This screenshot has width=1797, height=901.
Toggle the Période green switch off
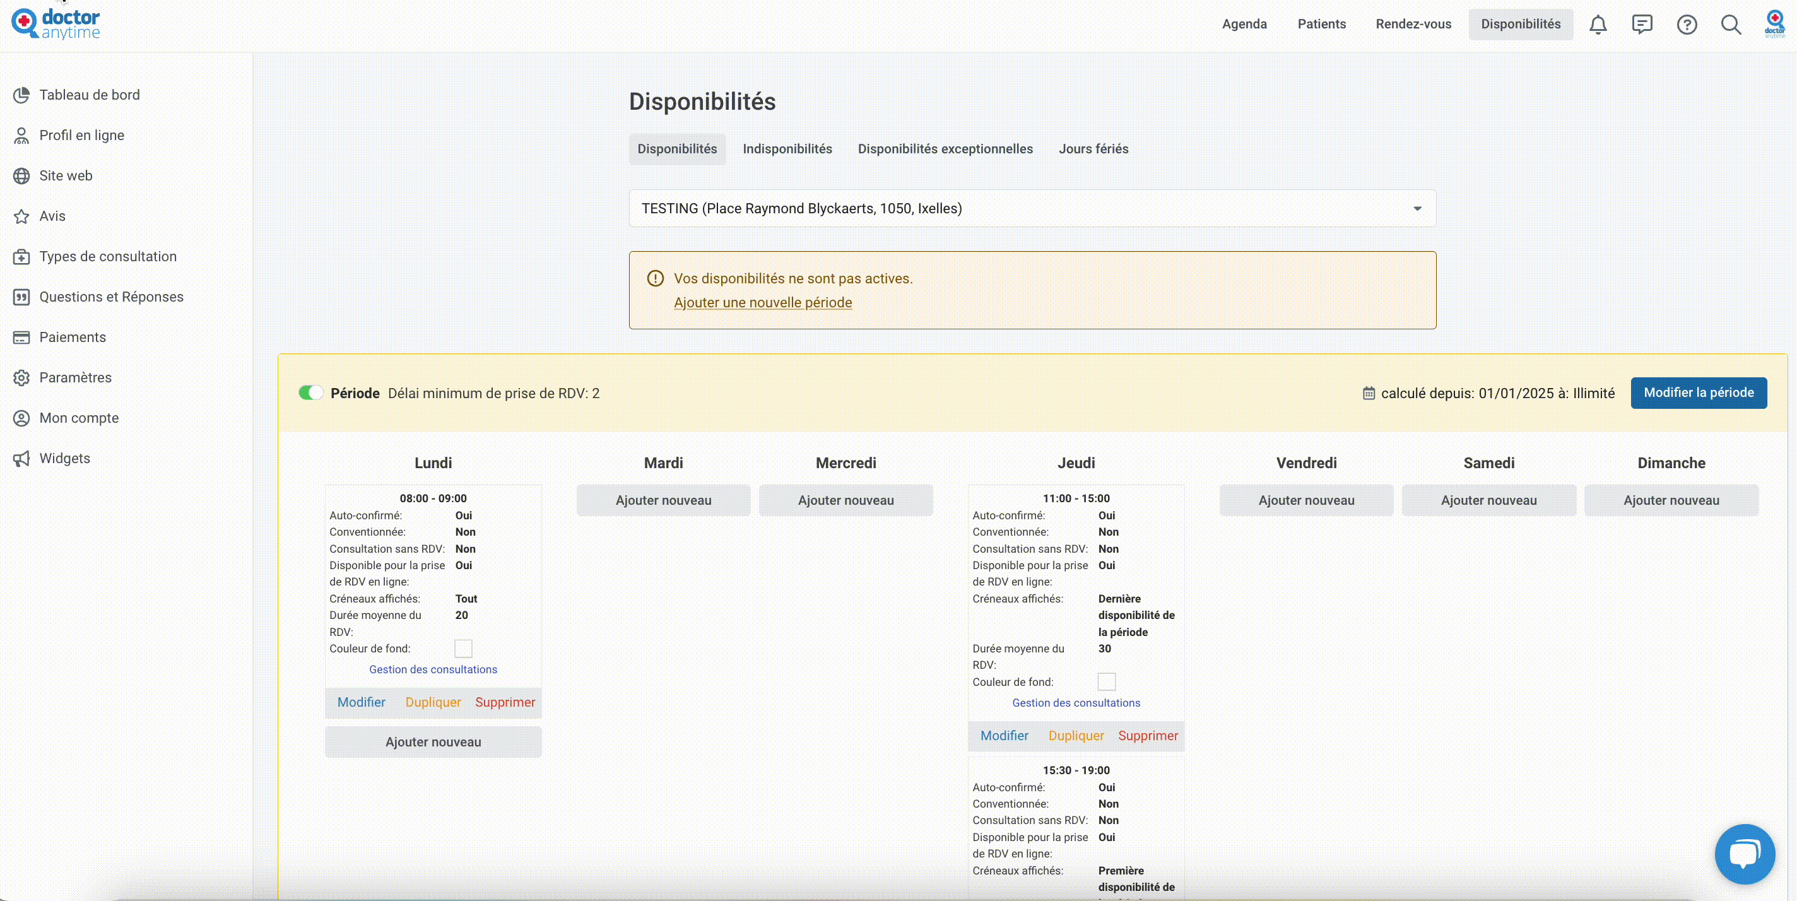310,392
